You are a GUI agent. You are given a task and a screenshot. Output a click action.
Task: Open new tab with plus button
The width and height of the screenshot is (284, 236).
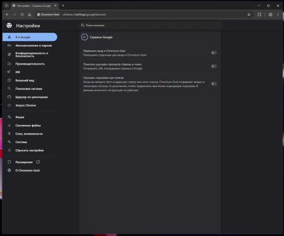click(63, 6)
